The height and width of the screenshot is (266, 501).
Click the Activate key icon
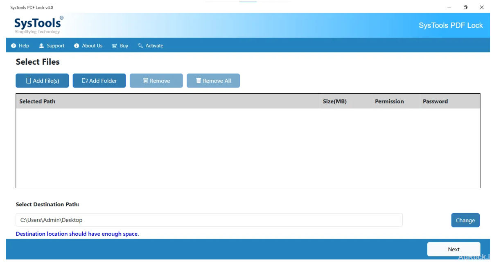click(140, 45)
